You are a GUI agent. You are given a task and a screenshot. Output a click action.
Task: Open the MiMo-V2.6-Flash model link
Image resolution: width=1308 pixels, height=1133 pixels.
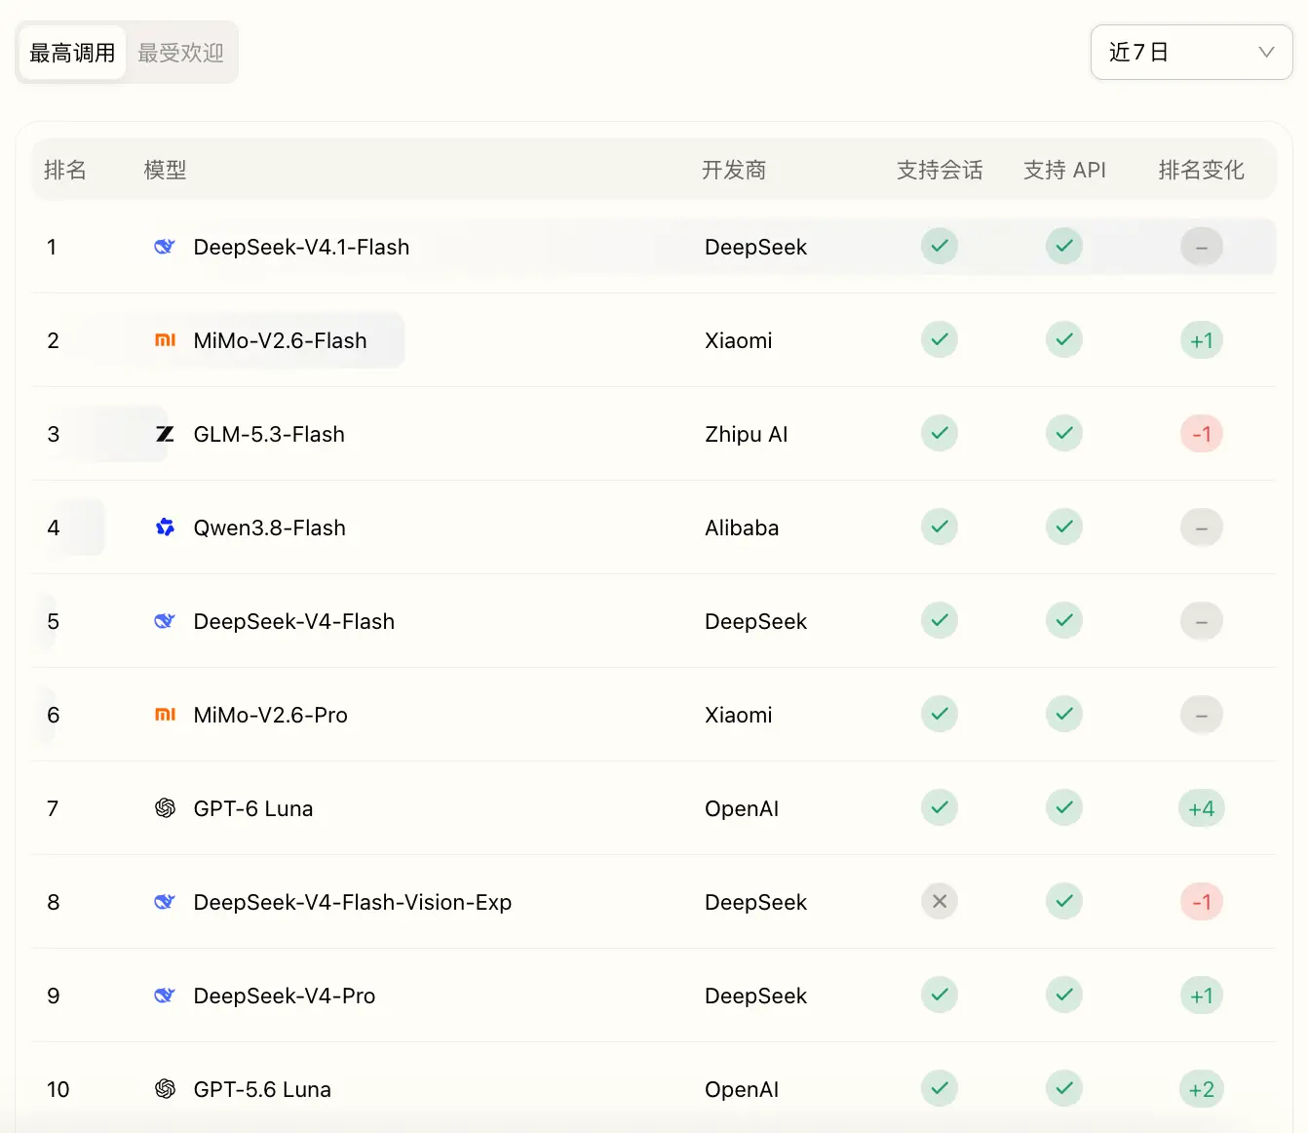pos(280,340)
